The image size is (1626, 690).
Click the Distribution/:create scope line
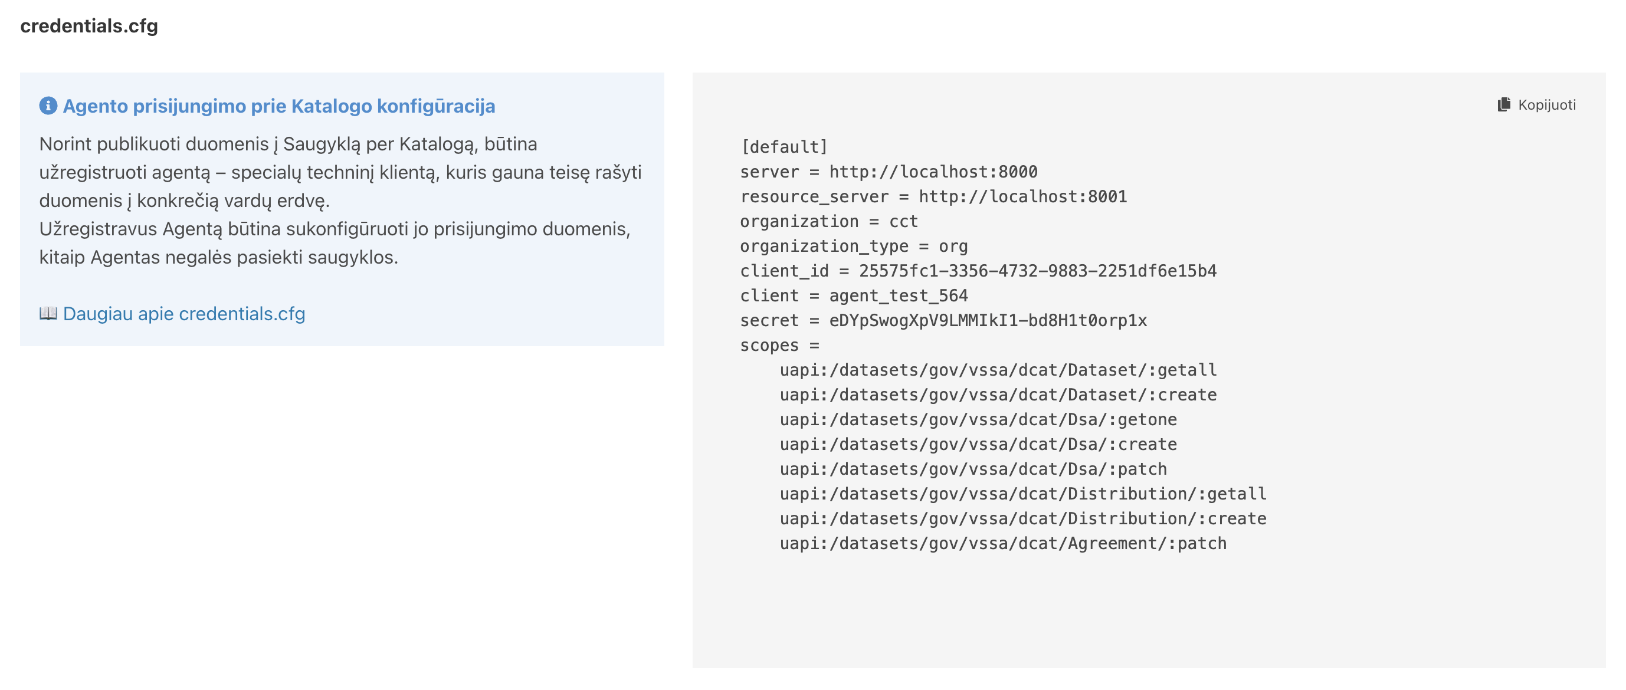[x=1023, y=518]
